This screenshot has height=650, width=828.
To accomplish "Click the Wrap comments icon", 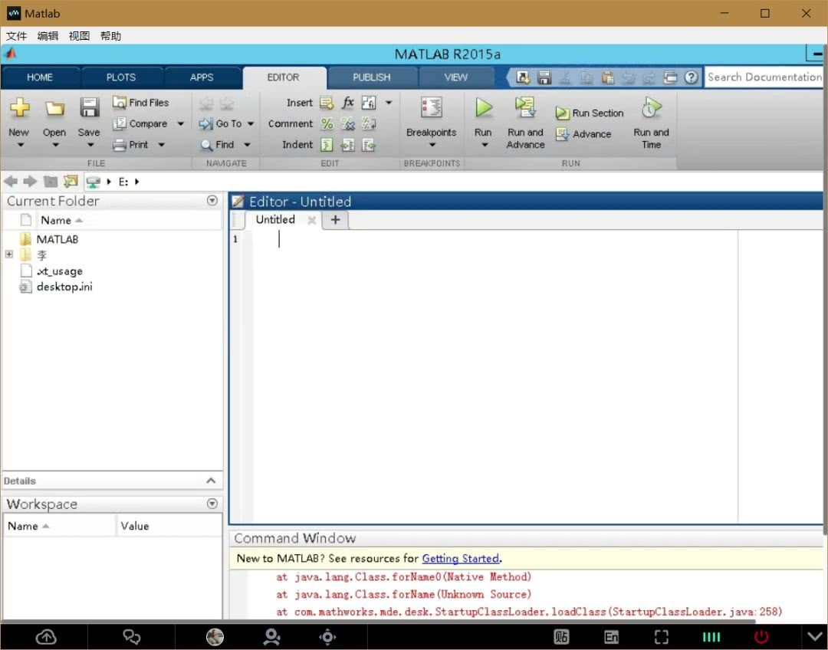I will [369, 123].
